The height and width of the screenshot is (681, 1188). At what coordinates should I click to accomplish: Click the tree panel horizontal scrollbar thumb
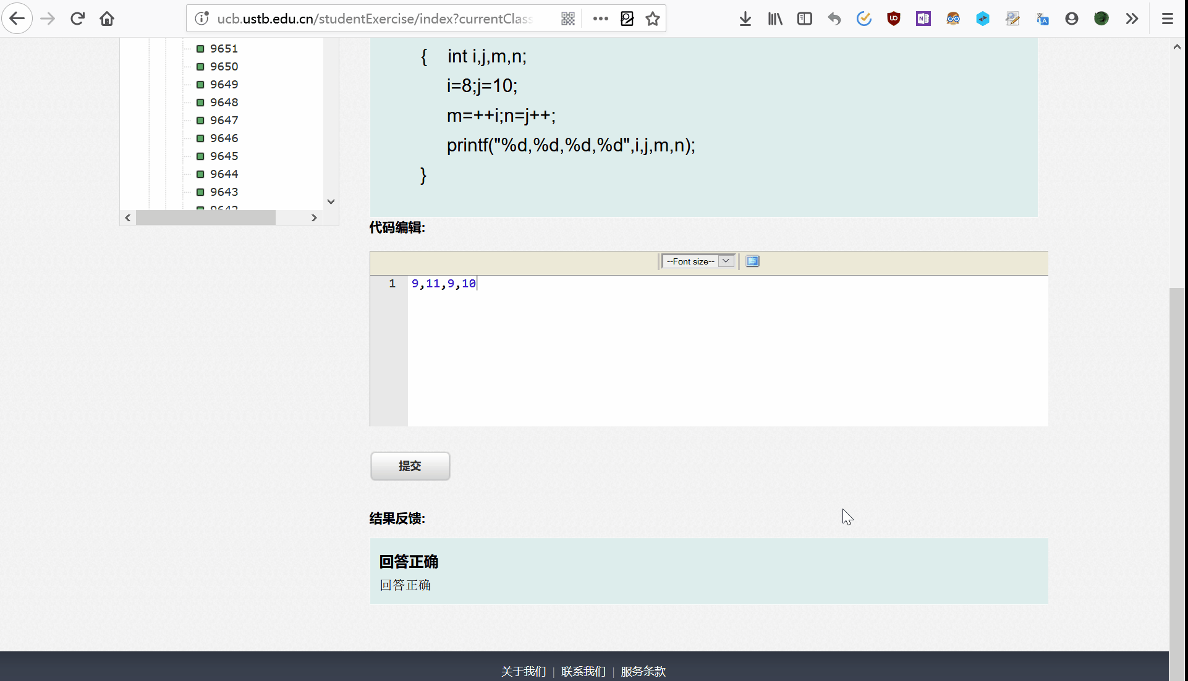click(205, 218)
